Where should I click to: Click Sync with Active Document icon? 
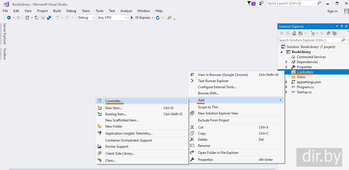click(x=322, y=33)
